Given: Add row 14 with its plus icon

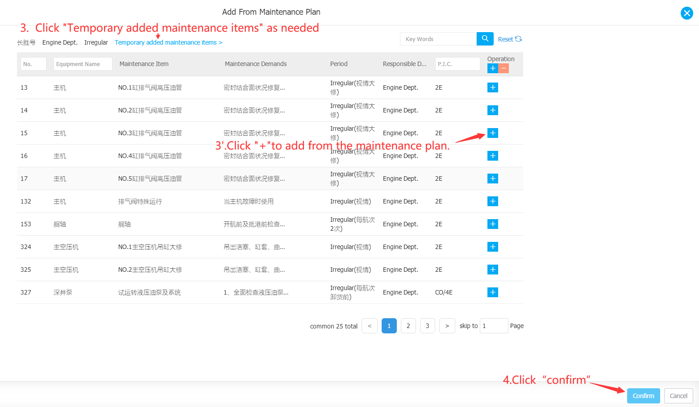Looking at the screenshot, I should [x=493, y=110].
